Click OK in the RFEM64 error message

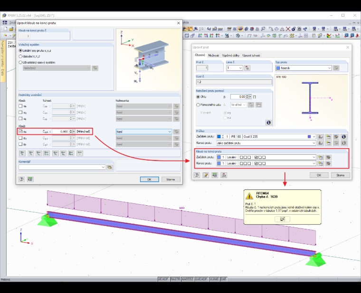pos(283,219)
